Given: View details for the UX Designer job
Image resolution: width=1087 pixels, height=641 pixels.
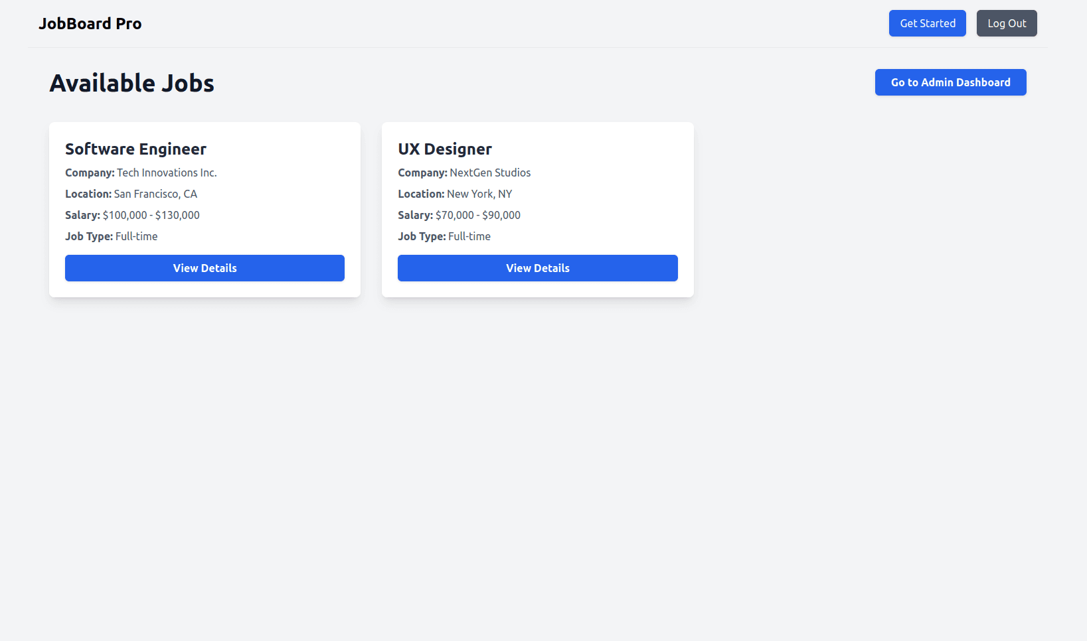Looking at the screenshot, I should (x=537, y=268).
